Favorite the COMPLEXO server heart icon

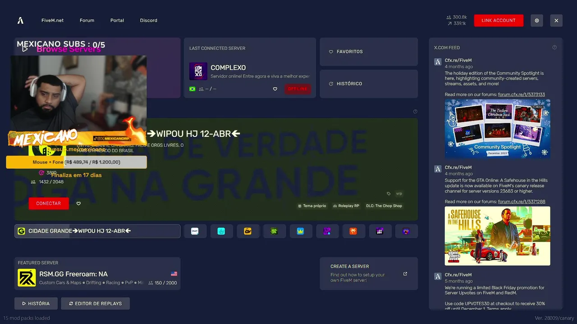coord(275,89)
